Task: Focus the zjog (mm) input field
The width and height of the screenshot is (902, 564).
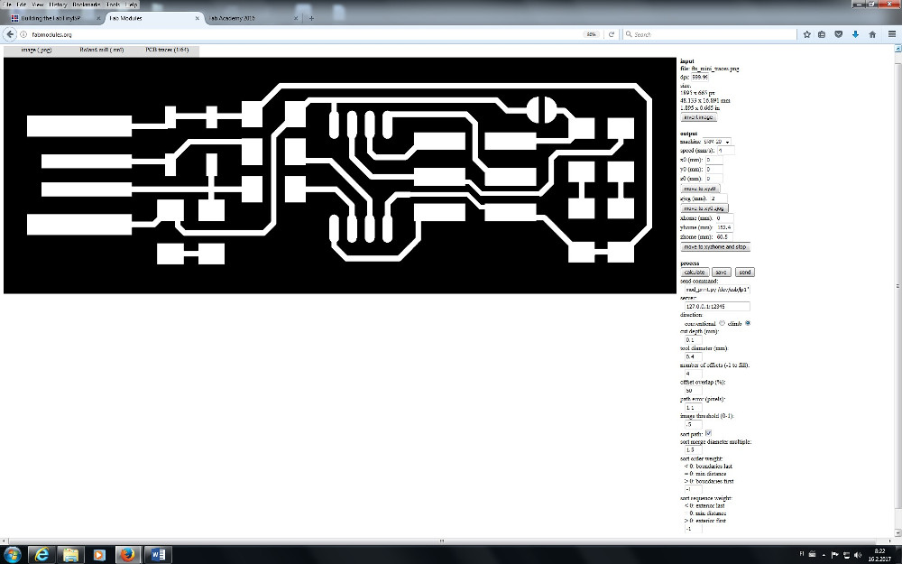Action: point(719,199)
